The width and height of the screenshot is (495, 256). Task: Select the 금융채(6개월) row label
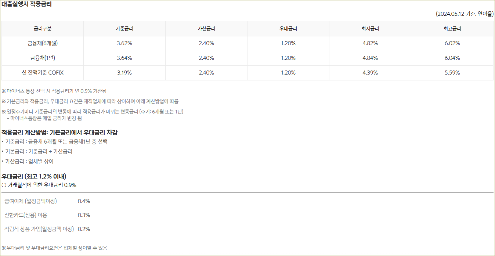pyautogui.click(x=43, y=43)
